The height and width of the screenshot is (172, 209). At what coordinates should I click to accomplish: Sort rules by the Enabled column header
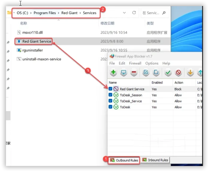pos(157,83)
